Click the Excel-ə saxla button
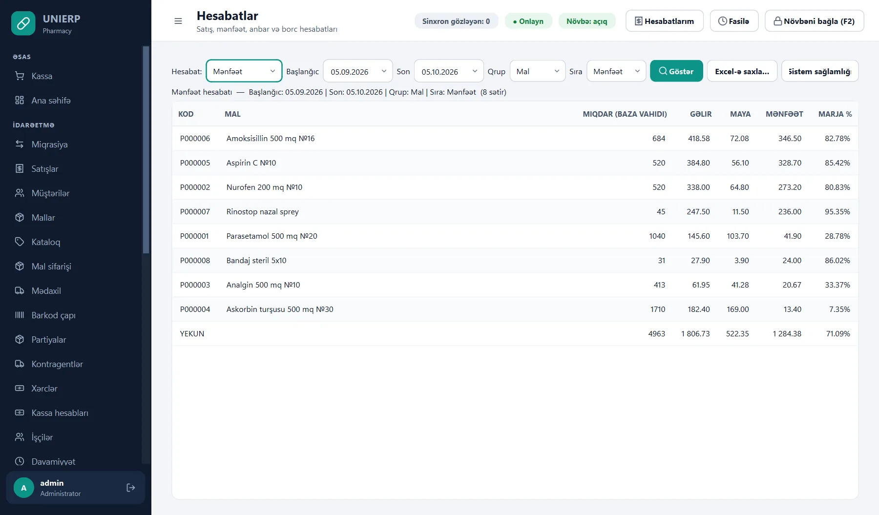The width and height of the screenshot is (879, 515). pyautogui.click(x=742, y=71)
